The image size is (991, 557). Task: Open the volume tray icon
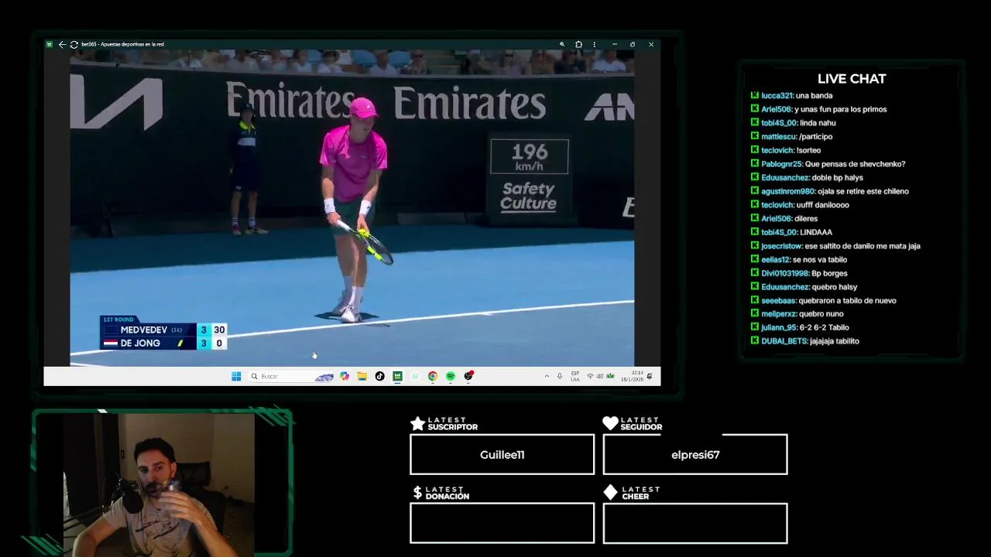click(x=600, y=377)
